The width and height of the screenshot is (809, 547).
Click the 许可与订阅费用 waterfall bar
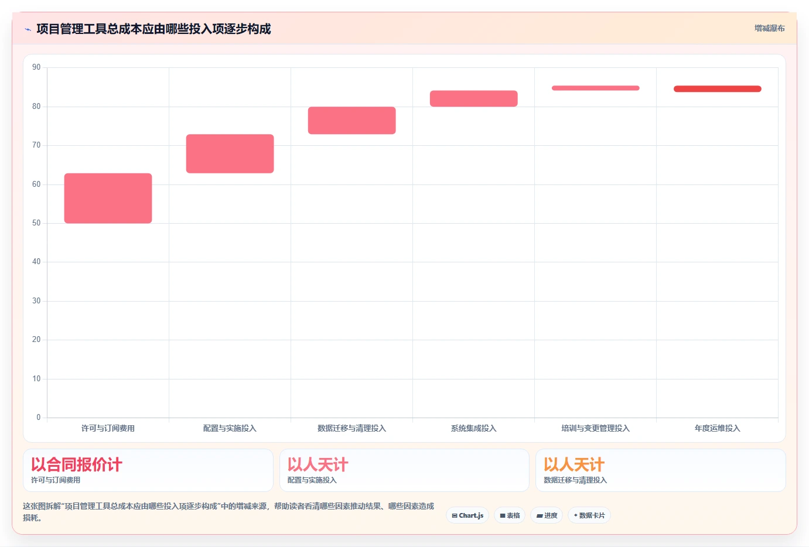point(108,198)
